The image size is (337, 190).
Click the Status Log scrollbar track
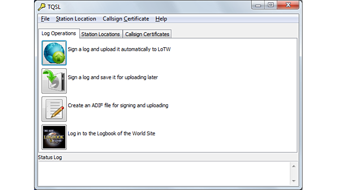pos(294,173)
